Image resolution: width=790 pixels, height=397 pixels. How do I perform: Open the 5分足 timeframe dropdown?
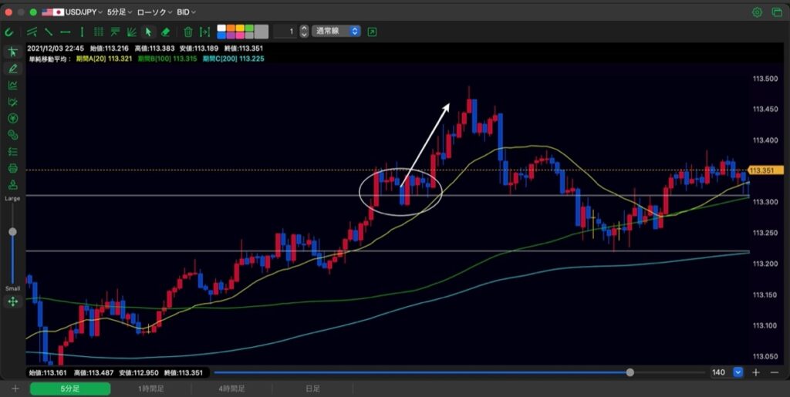point(120,12)
